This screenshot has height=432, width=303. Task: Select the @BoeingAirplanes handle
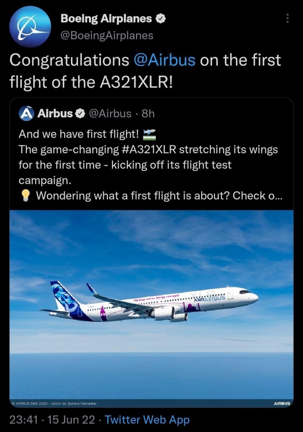[107, 35]
